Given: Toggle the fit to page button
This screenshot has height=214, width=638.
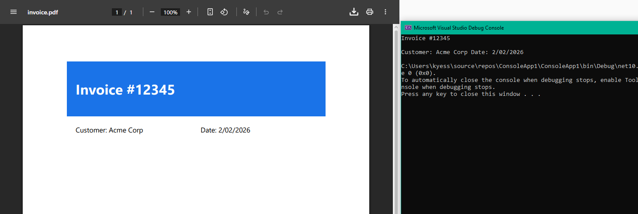Looking at the screenshot, I should pos(210,12).
